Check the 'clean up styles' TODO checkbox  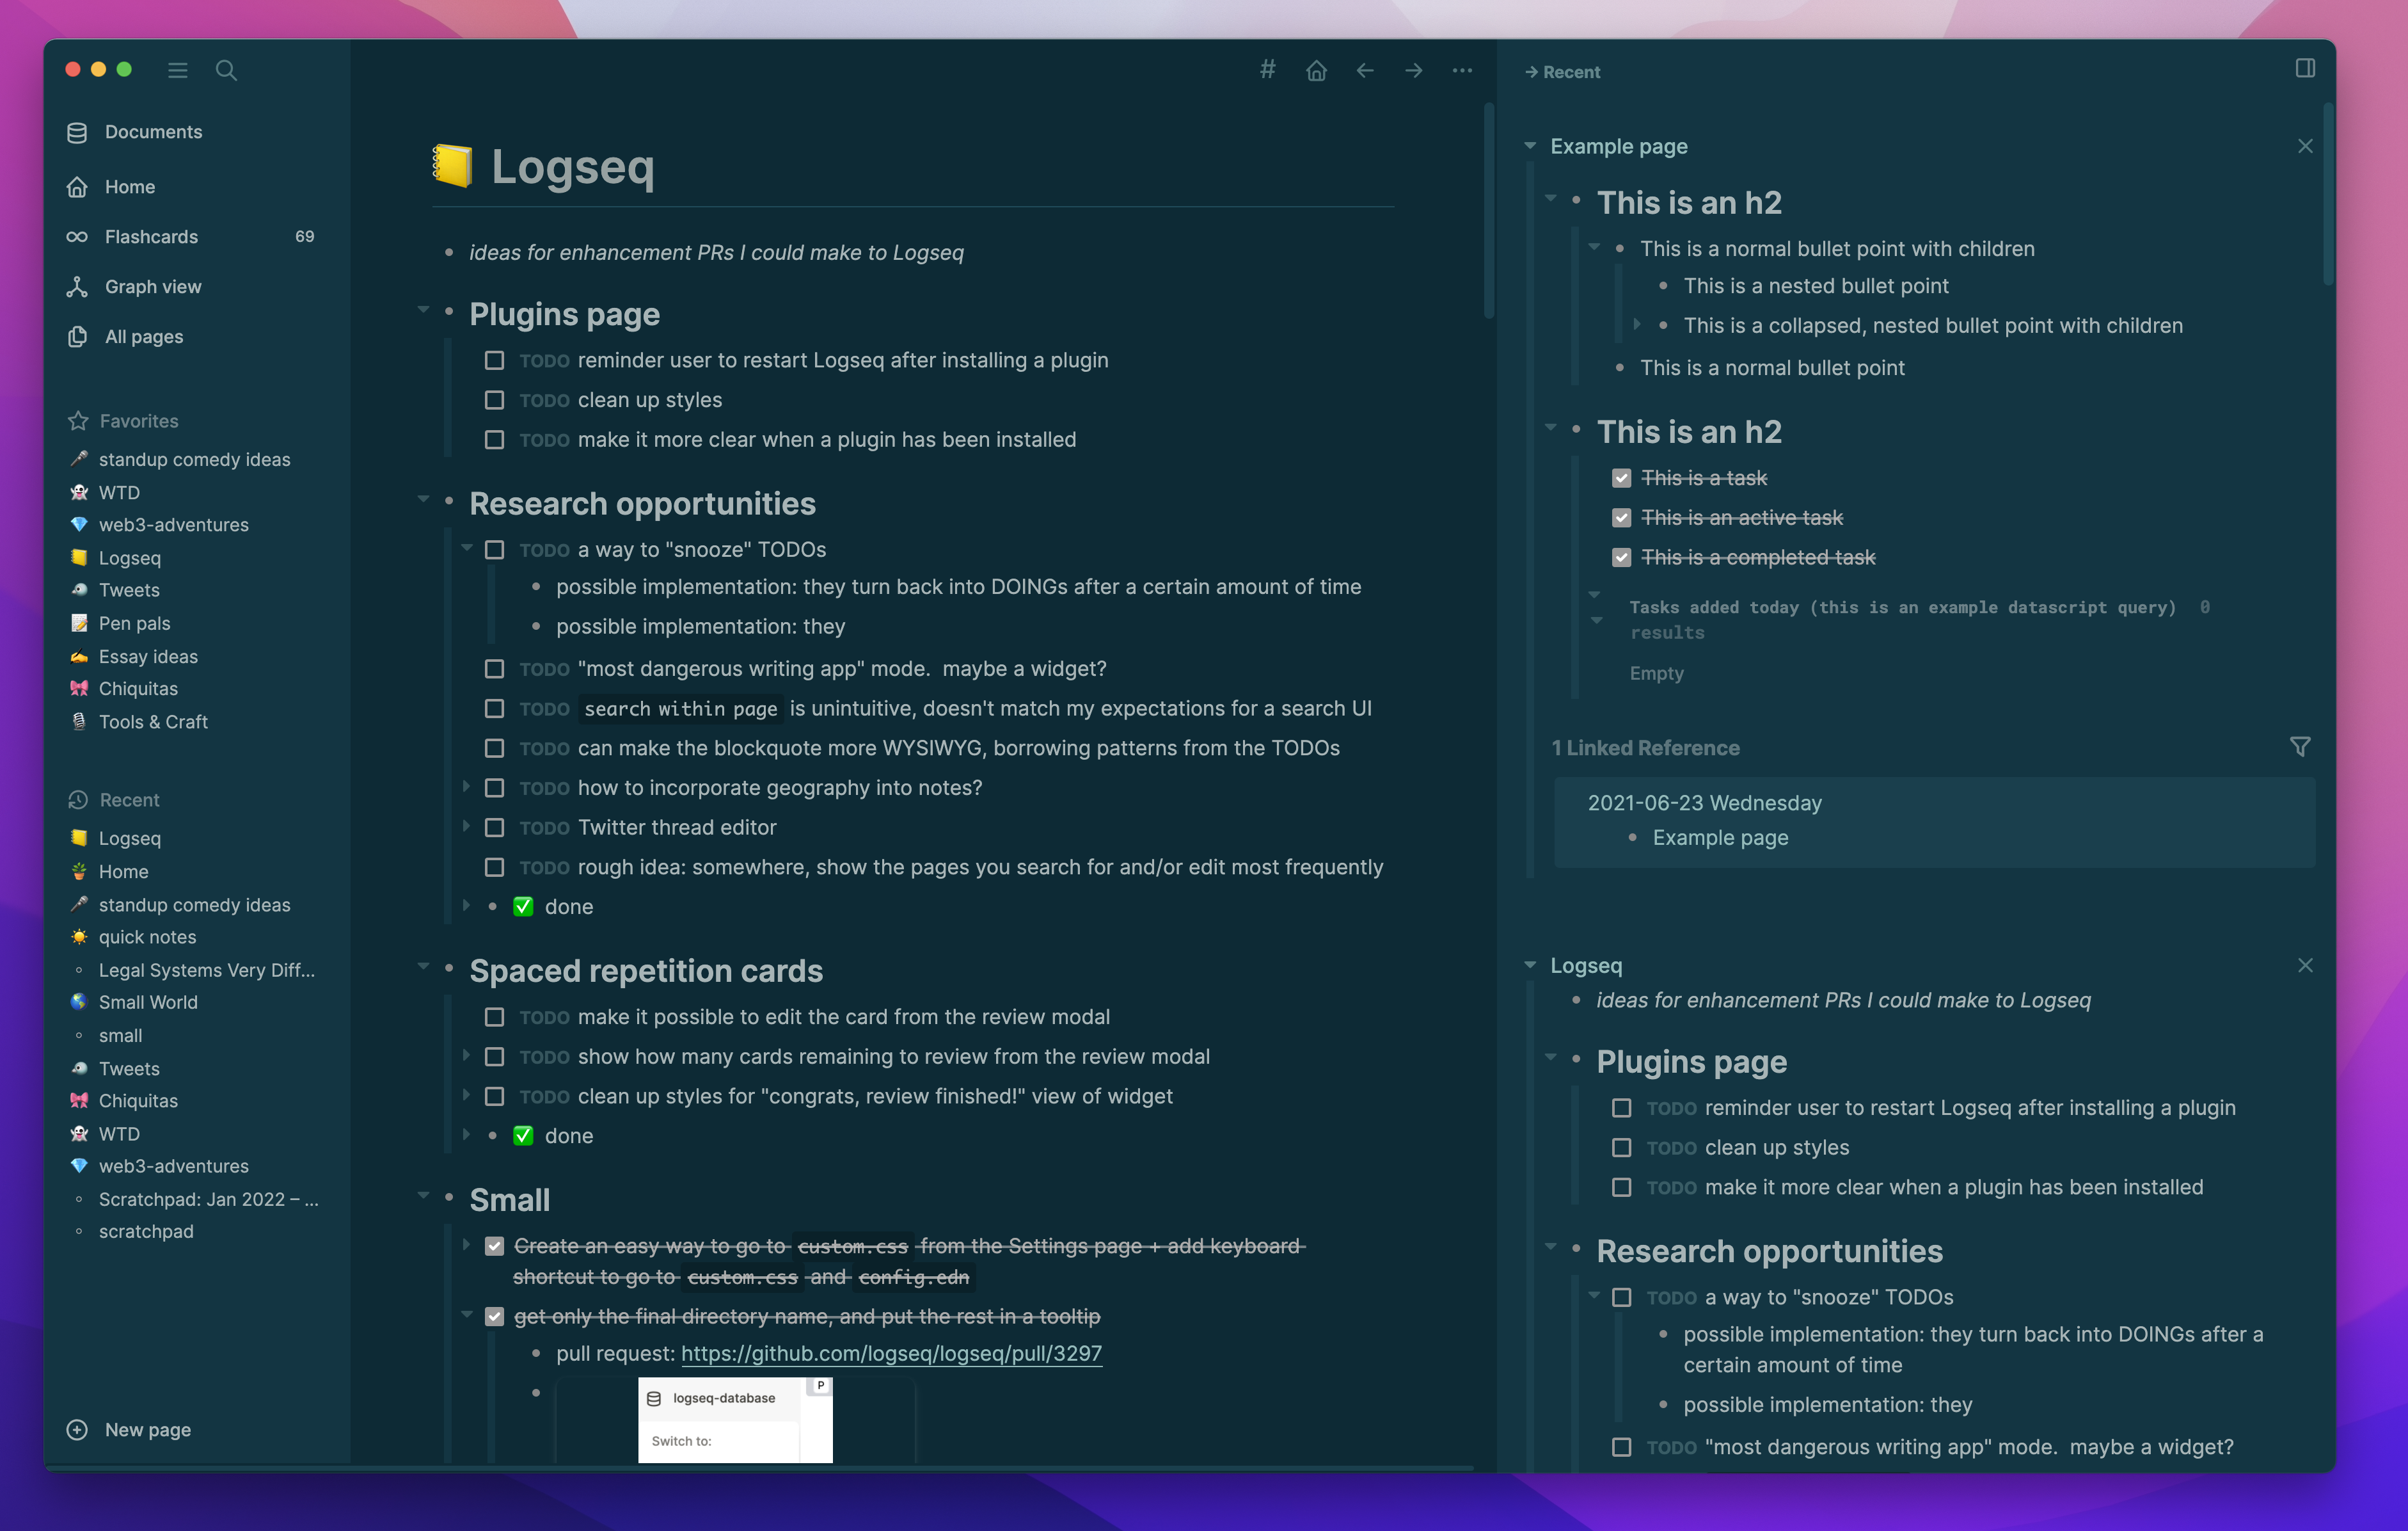[x=494, y=400]
